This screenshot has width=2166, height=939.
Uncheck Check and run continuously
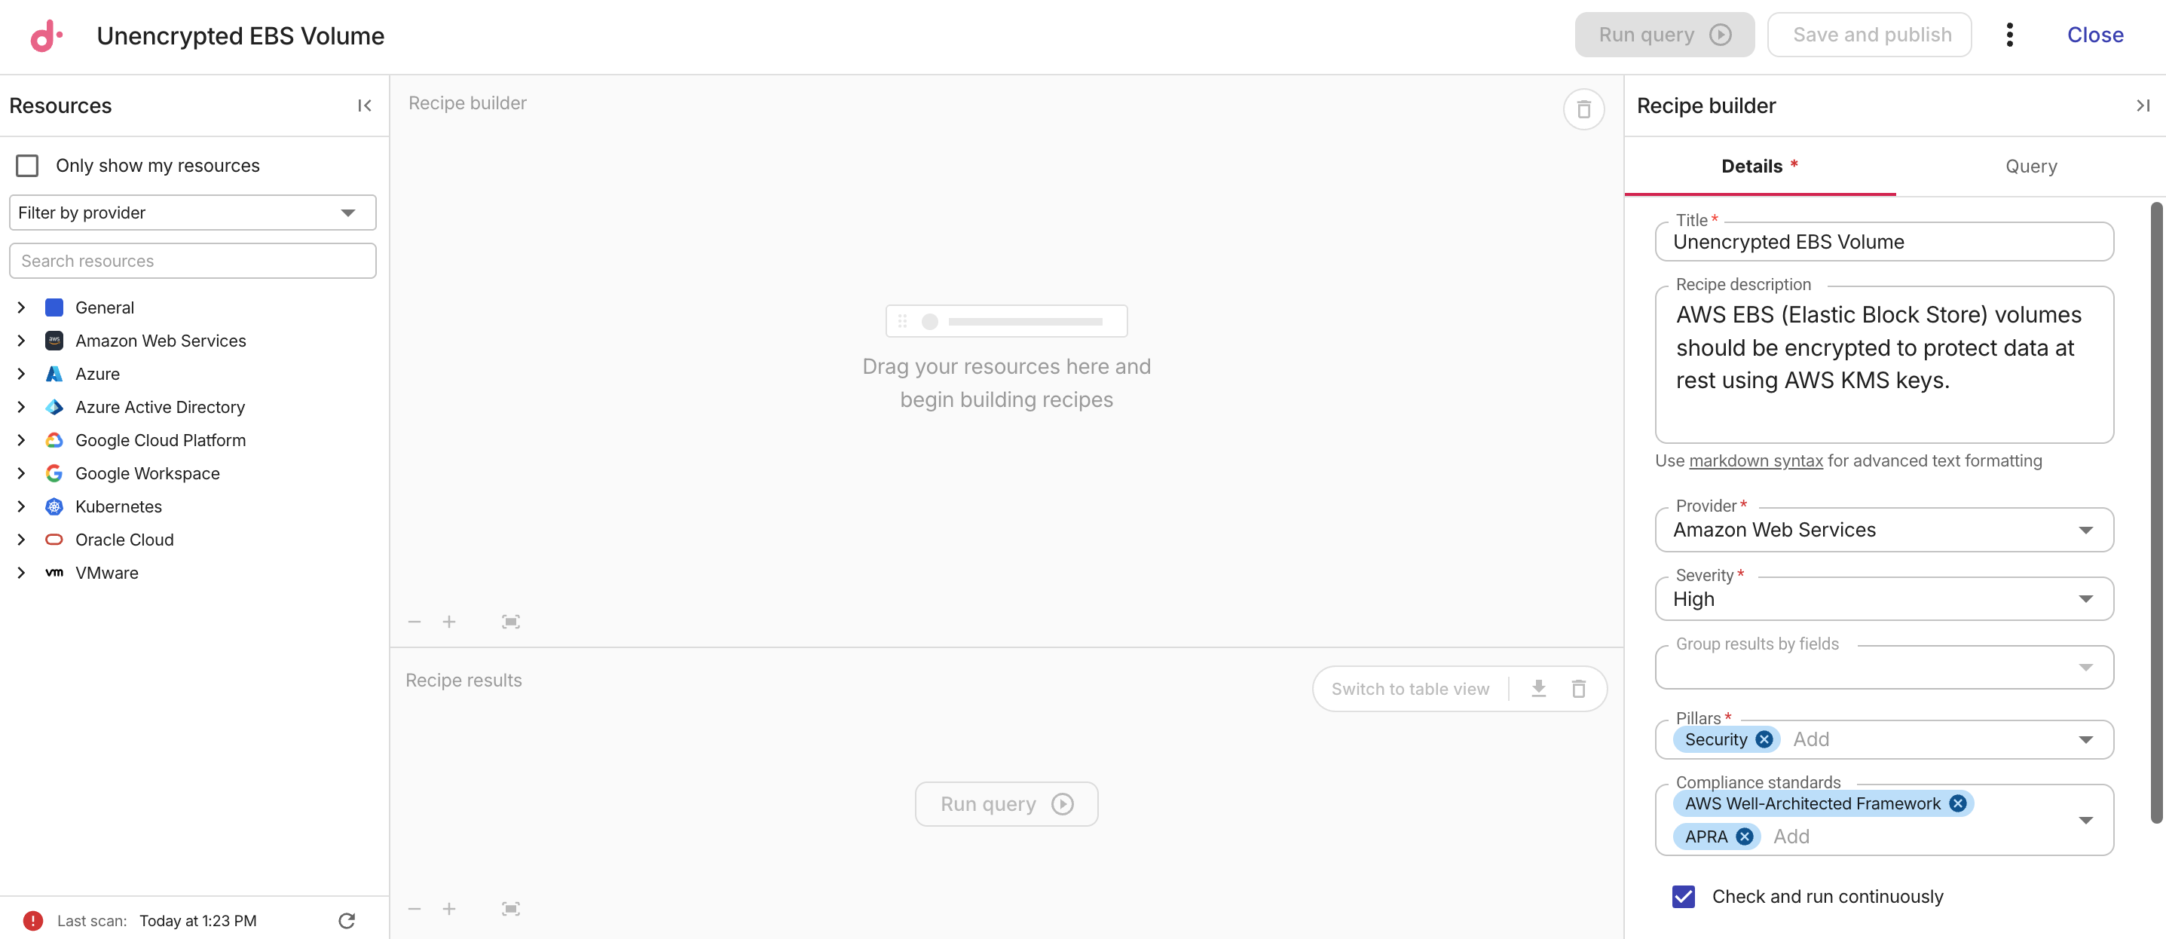pyautogui.click(x=1684, y=896)
